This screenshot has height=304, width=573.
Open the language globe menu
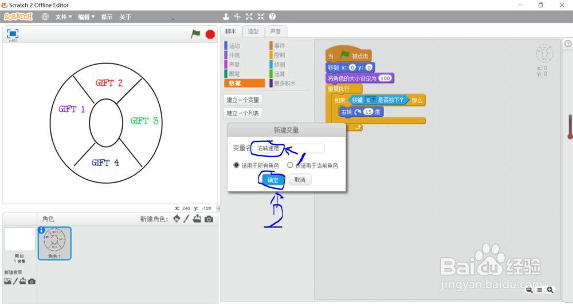pos(45,17)
